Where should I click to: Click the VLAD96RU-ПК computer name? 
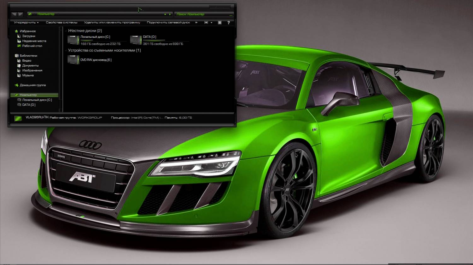tap(37, 118)
